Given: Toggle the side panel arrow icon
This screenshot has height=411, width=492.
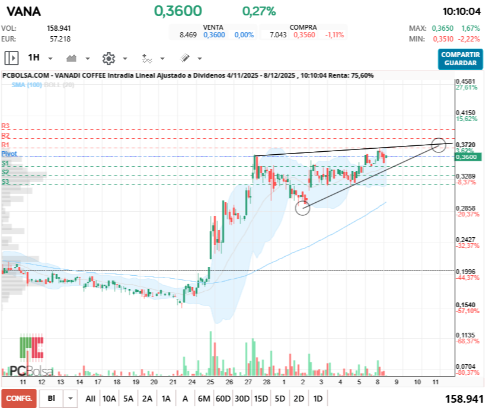Looking at the screenshot, I should click(12, 58).
